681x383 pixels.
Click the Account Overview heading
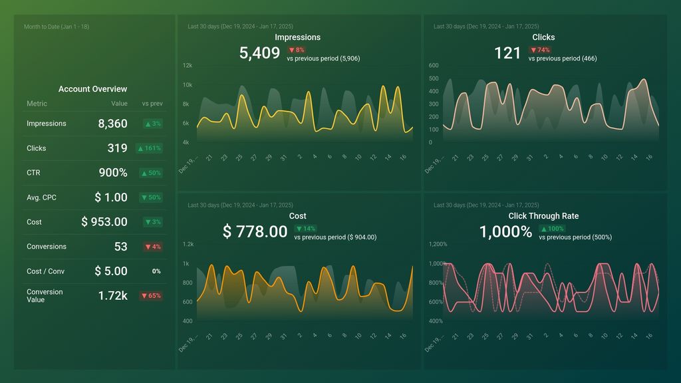click(92, 89)
